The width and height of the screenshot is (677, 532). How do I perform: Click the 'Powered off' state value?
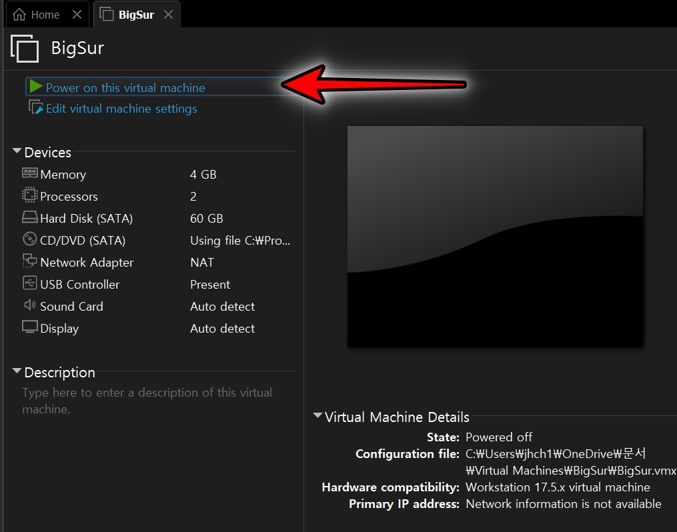point(499,437)
